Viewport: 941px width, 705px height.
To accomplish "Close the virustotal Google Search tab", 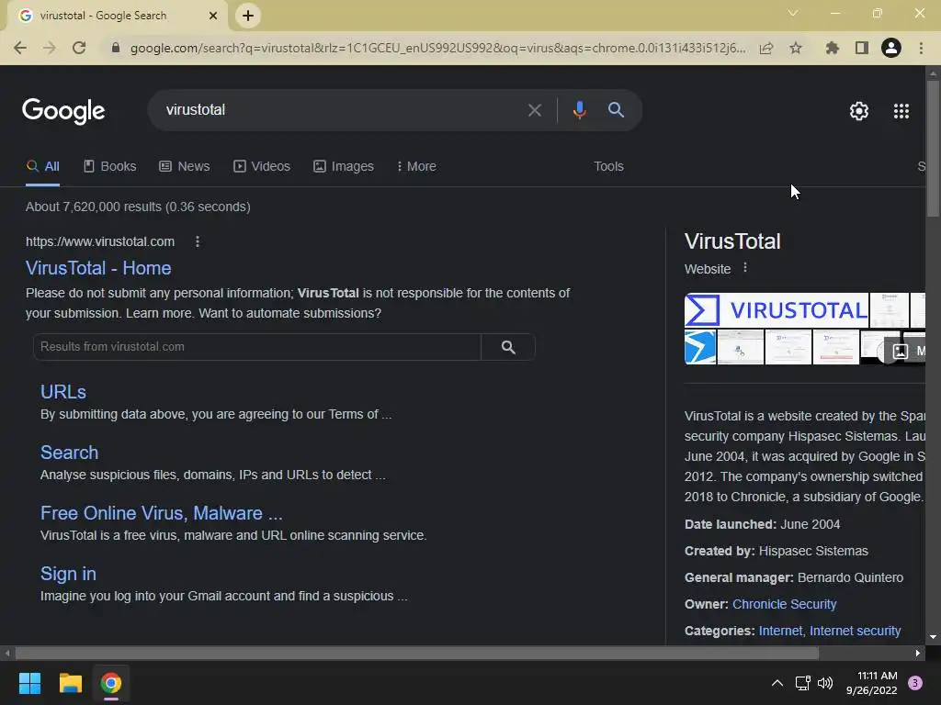I will 213,16.
